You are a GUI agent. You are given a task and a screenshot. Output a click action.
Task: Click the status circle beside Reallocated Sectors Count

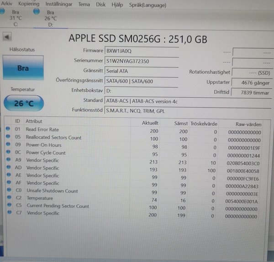pos(8,137)
